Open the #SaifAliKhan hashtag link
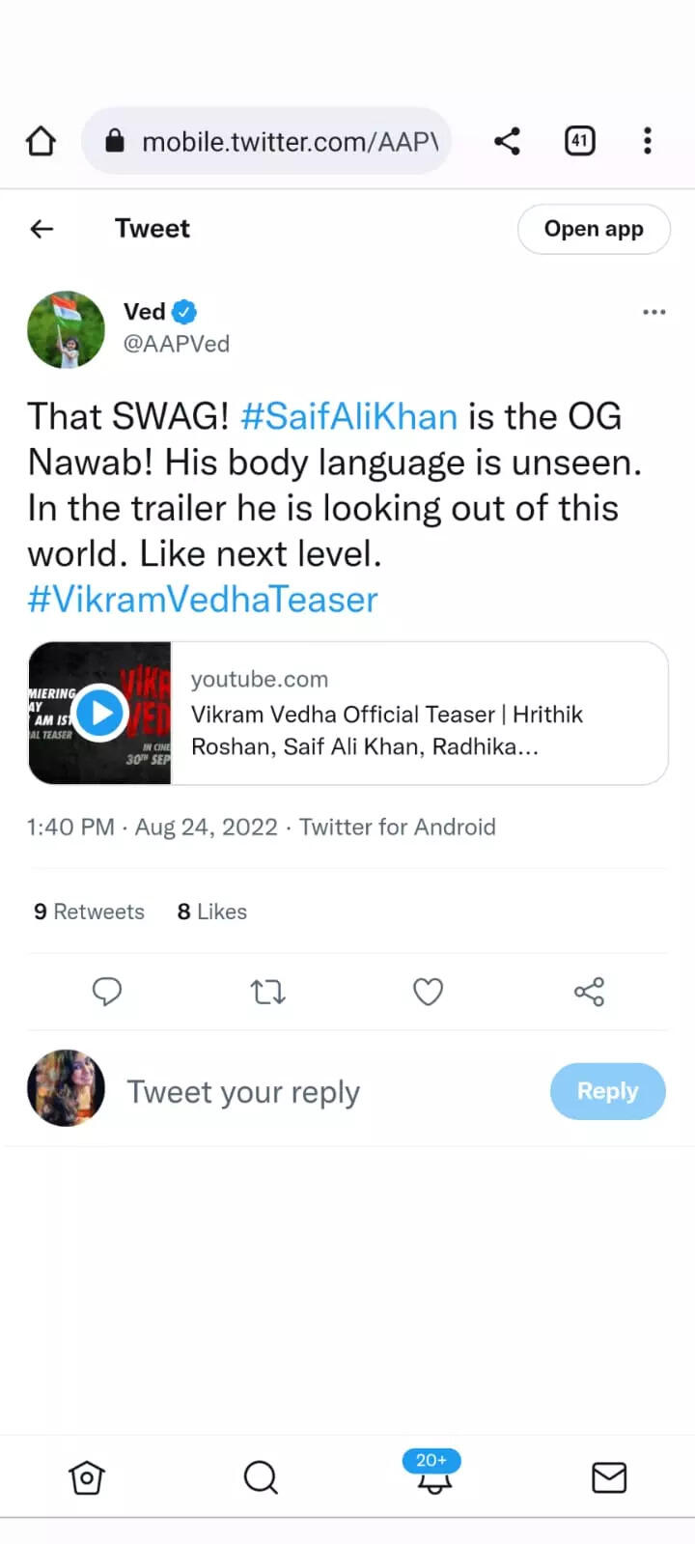695x1544 pixels. coord(348,416)
